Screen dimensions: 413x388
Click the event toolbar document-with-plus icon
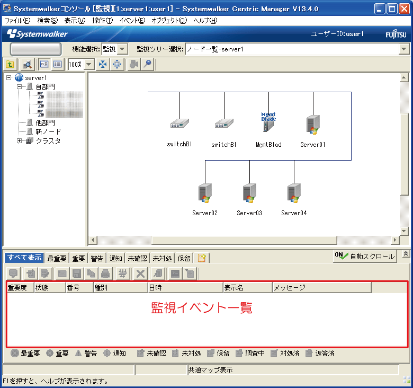31,274
